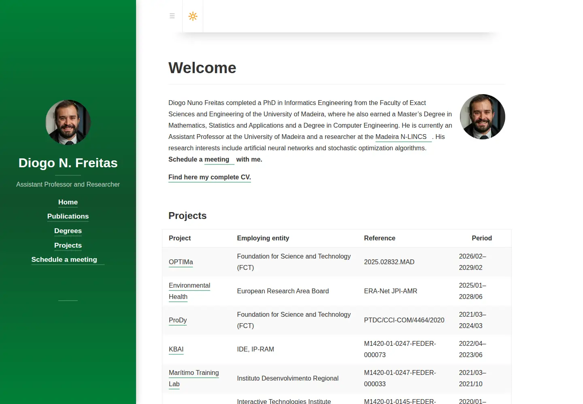
Task: Click the sidebar profile photo
Action: (x=68, y=122)
